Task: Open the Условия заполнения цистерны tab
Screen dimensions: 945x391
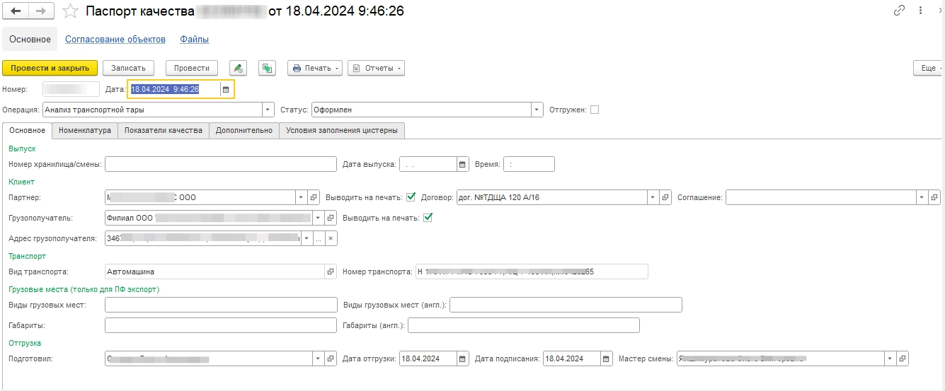Action: (342, 130)
